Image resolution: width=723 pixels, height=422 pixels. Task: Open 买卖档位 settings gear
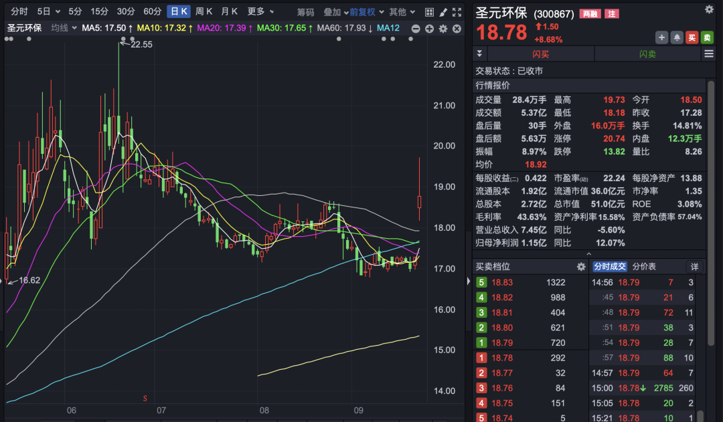[x=581, y=267]
